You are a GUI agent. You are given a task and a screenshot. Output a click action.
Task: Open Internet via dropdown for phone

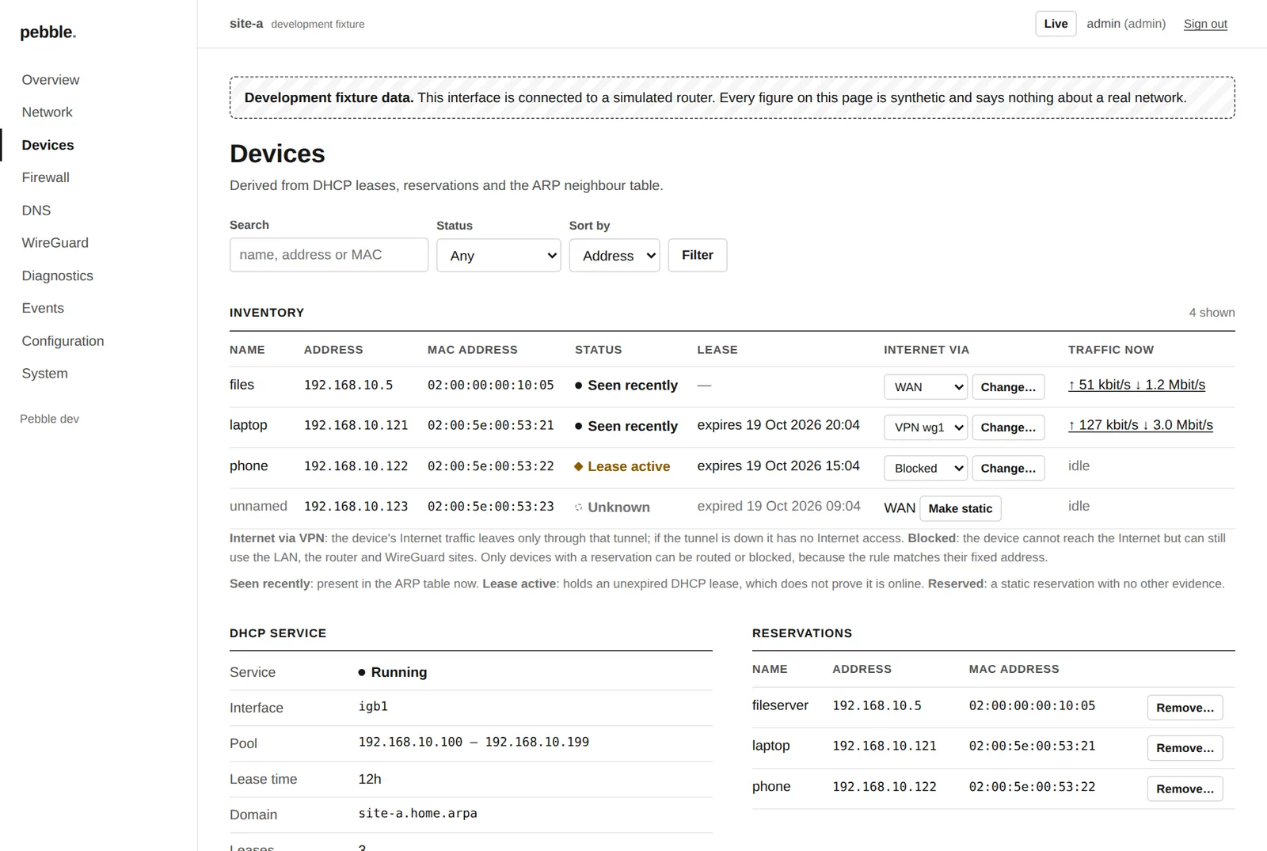(x=926, y=468)
